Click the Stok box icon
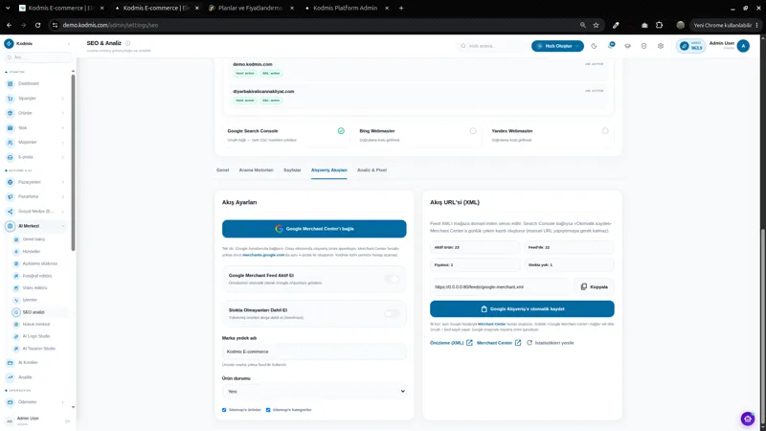 click(x=11, y=127)
